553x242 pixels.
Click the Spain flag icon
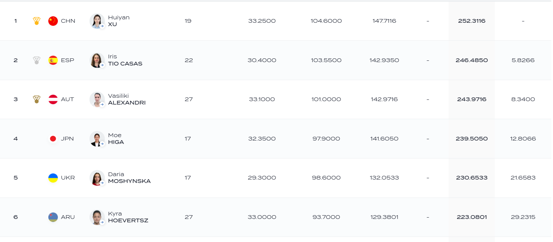tap(53, 60)
